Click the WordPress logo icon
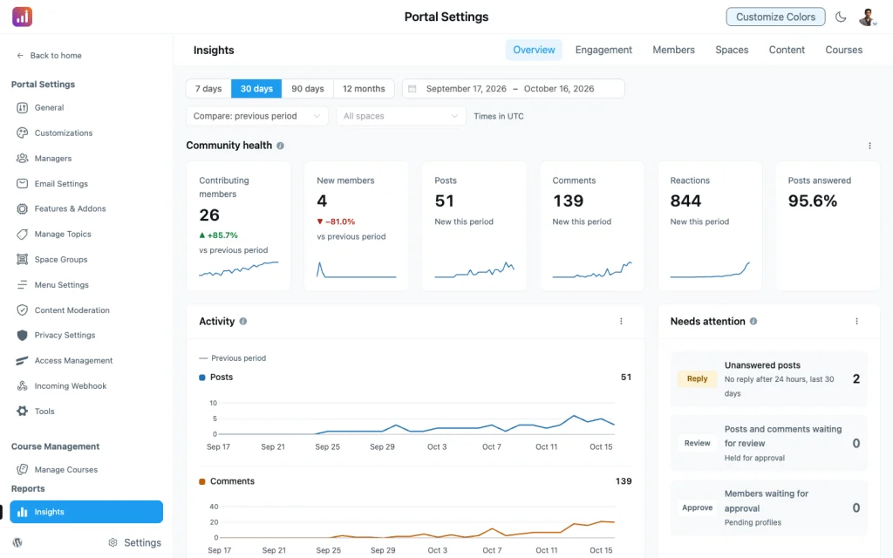The width and height of the screenshot is (893, 558). click(x=17, y=542)
